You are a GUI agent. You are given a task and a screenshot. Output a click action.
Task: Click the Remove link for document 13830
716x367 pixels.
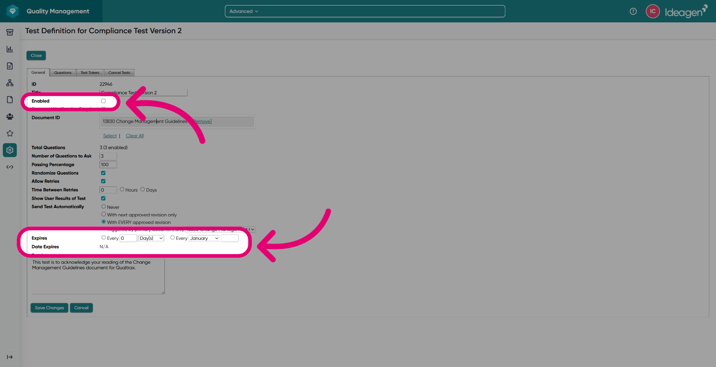tap(202, 121)
